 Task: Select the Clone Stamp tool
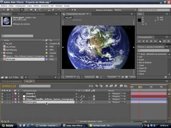49,10
